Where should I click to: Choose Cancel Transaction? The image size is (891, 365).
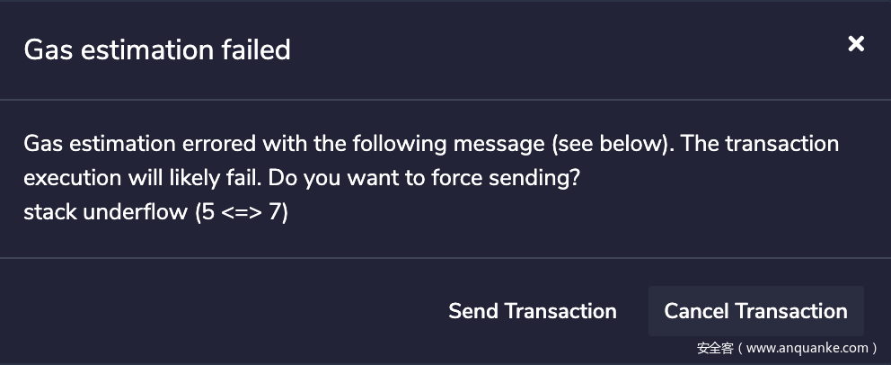click(755, 311)
